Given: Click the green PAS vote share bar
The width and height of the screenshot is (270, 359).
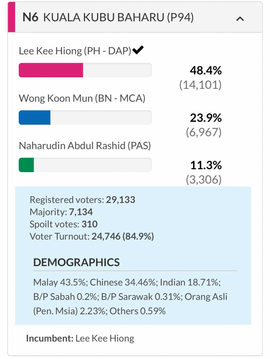Looking at the screenshot, I should click(x=26, y=165).
